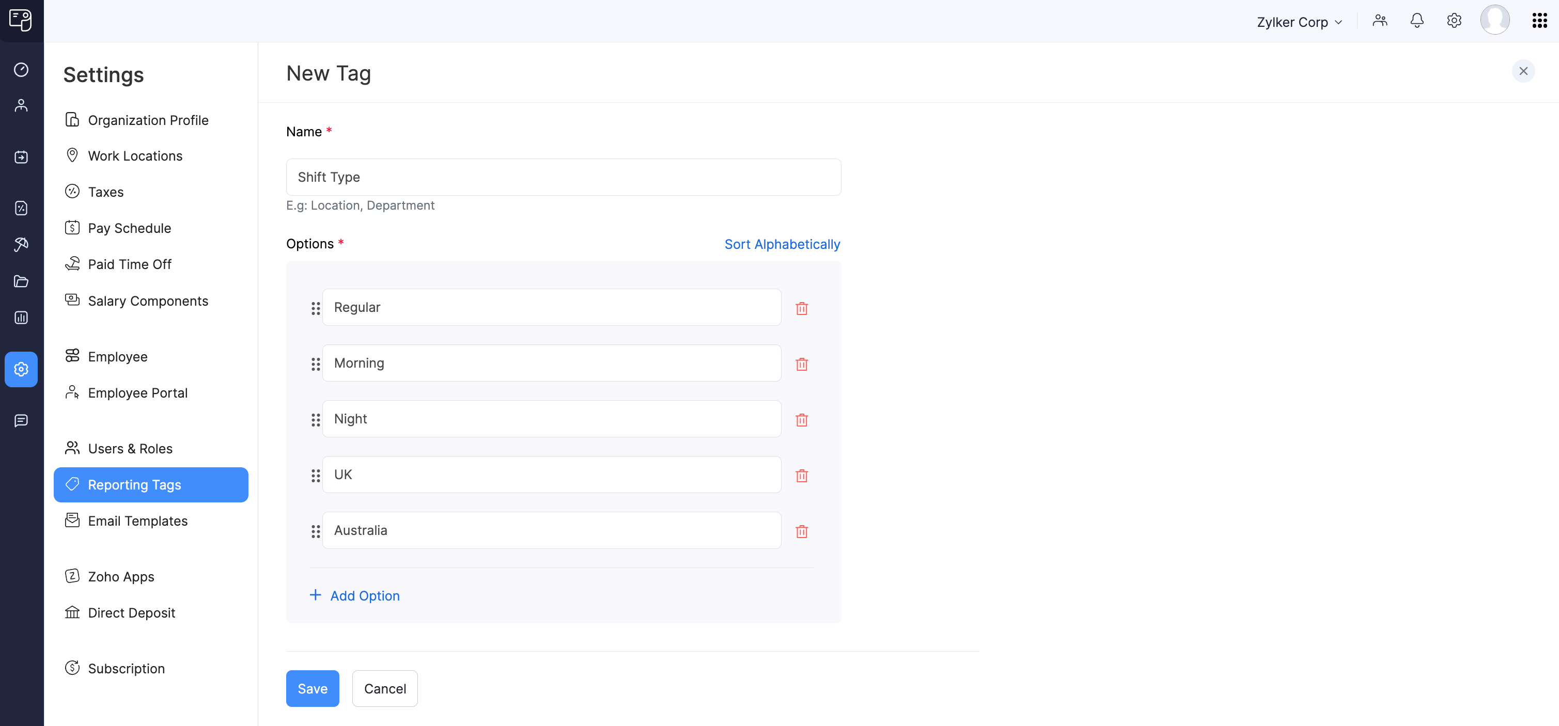Screen dimensions: 1559x726
Task: Open documents folder icon in left rail
Action: 21,281
